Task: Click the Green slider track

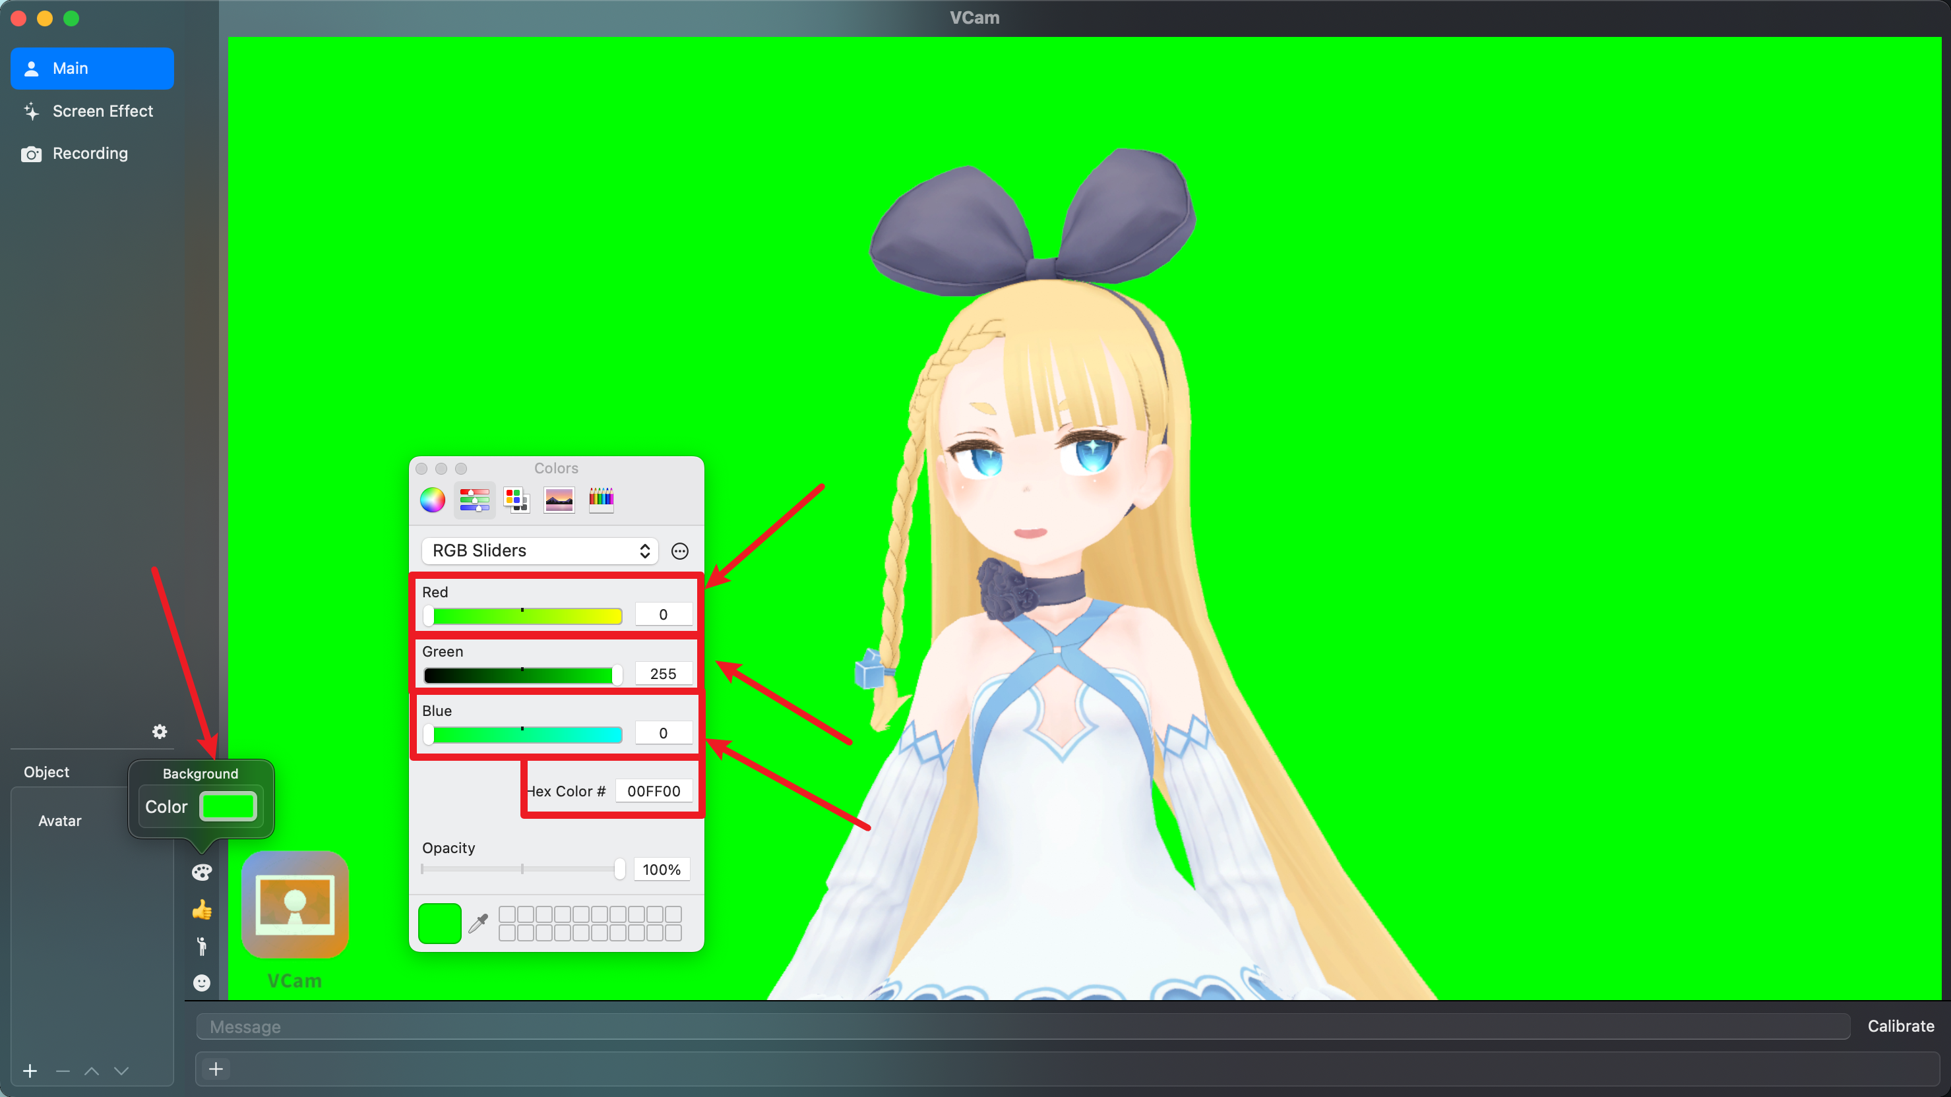Action: click(522, 674)
